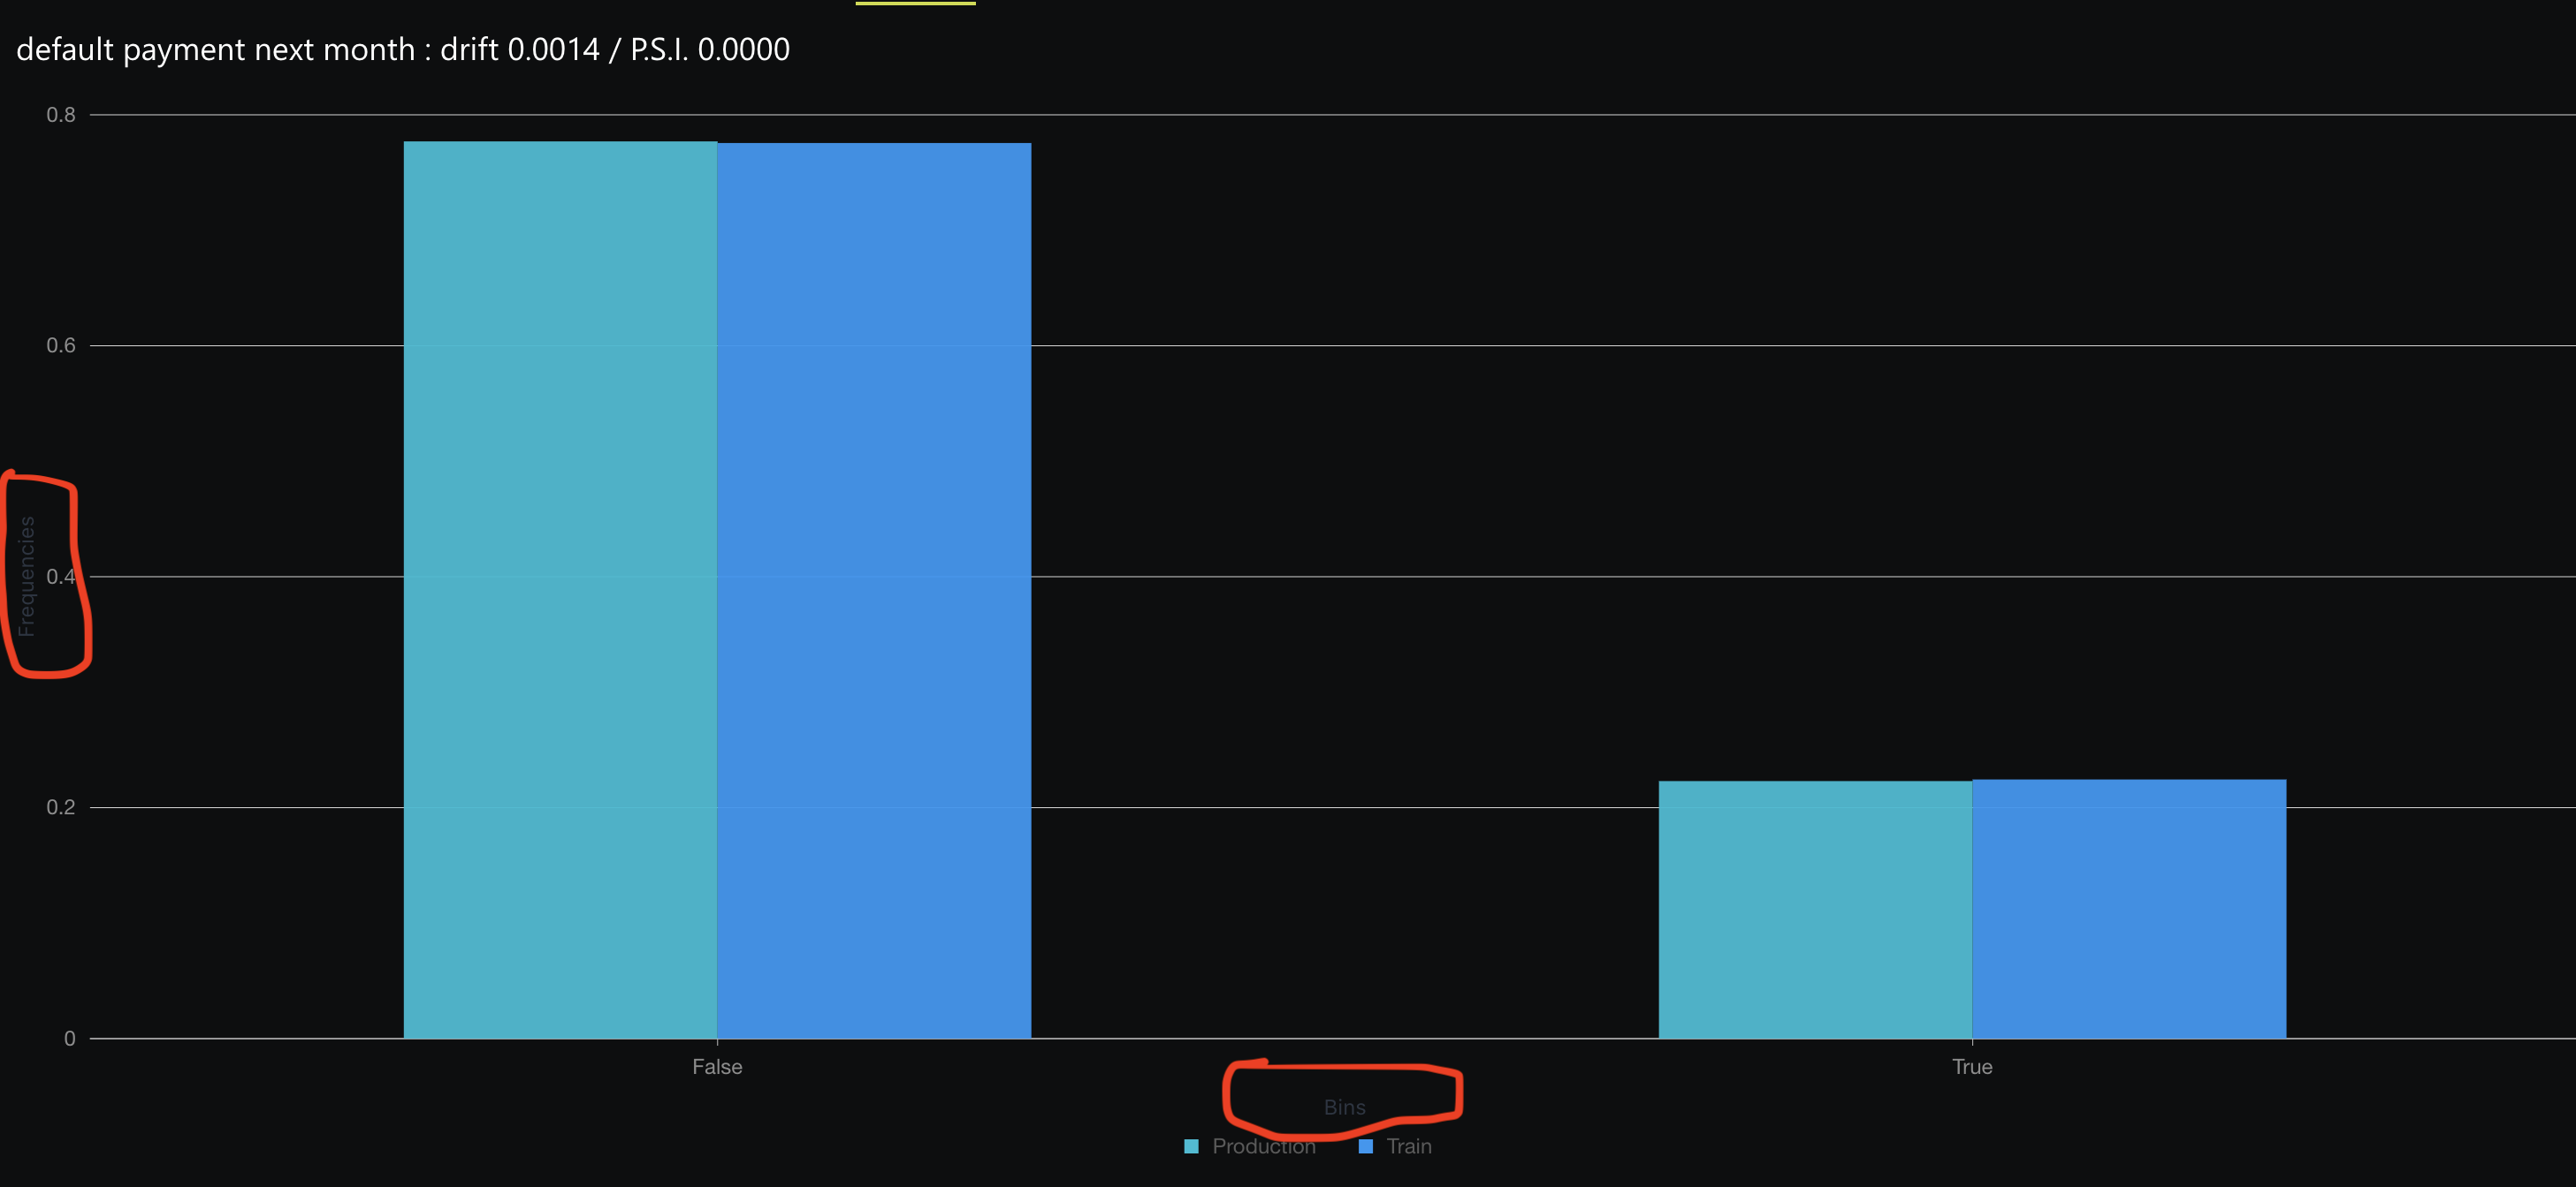The width and height of the screenshot is (2576, 1187).
Task: Click the P.S.I. 0.0000 text in title
Action: (709, 49)
